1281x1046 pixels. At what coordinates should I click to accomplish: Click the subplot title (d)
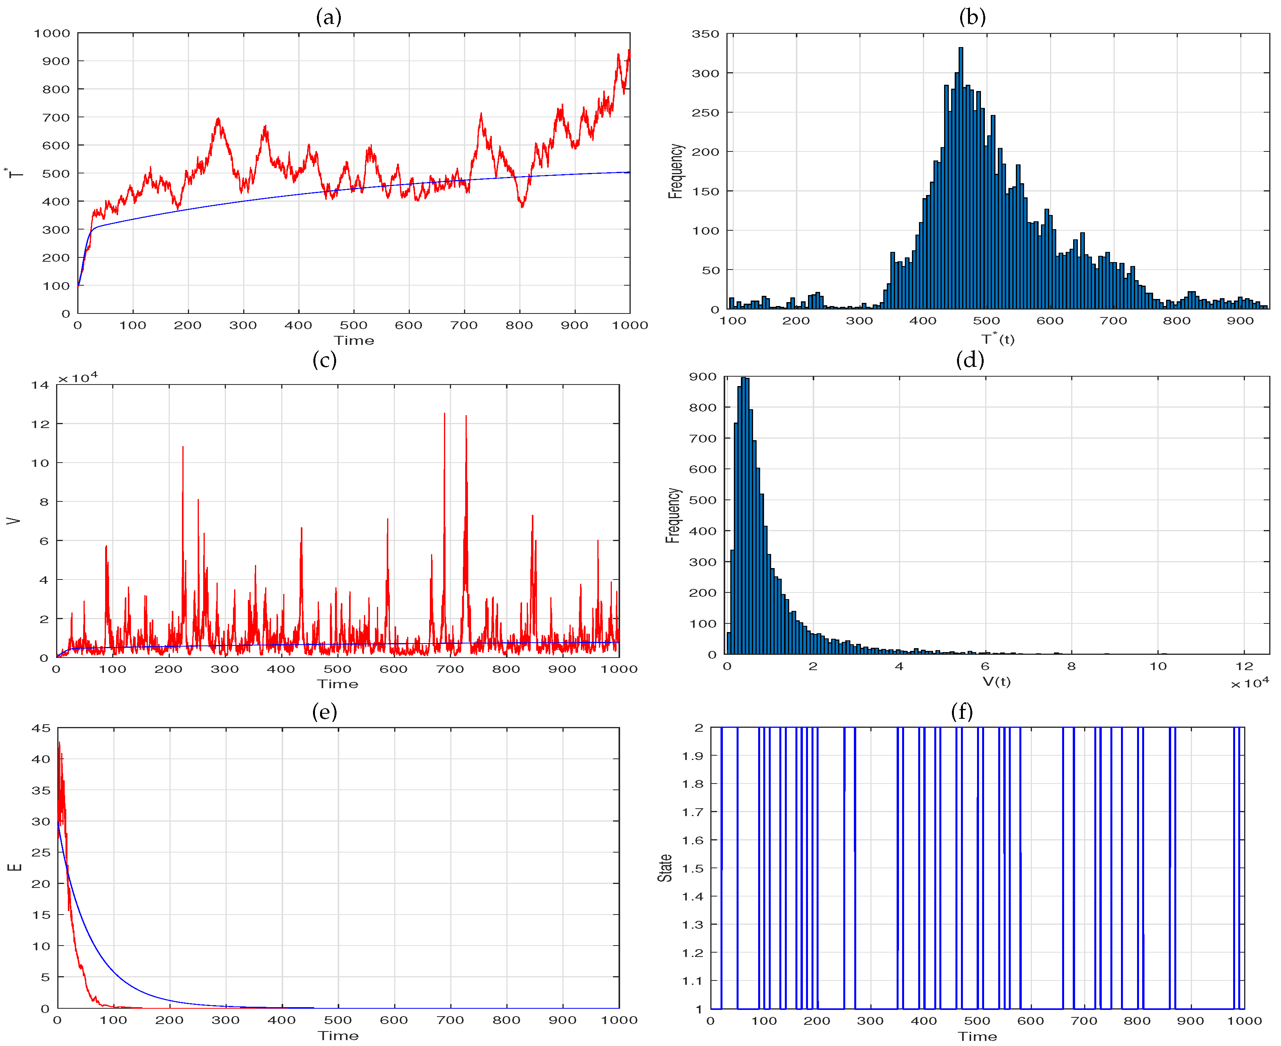click(x=970, y=360)
